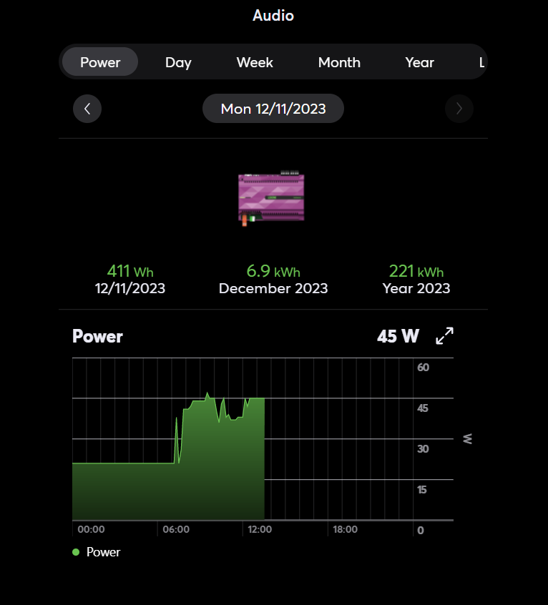548x605 pixels.
Task: Click the Audio page title
Action: click(273, 15)
